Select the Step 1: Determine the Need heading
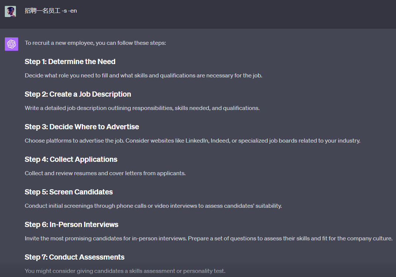This screenshot has width=396, height=277. 70,61
